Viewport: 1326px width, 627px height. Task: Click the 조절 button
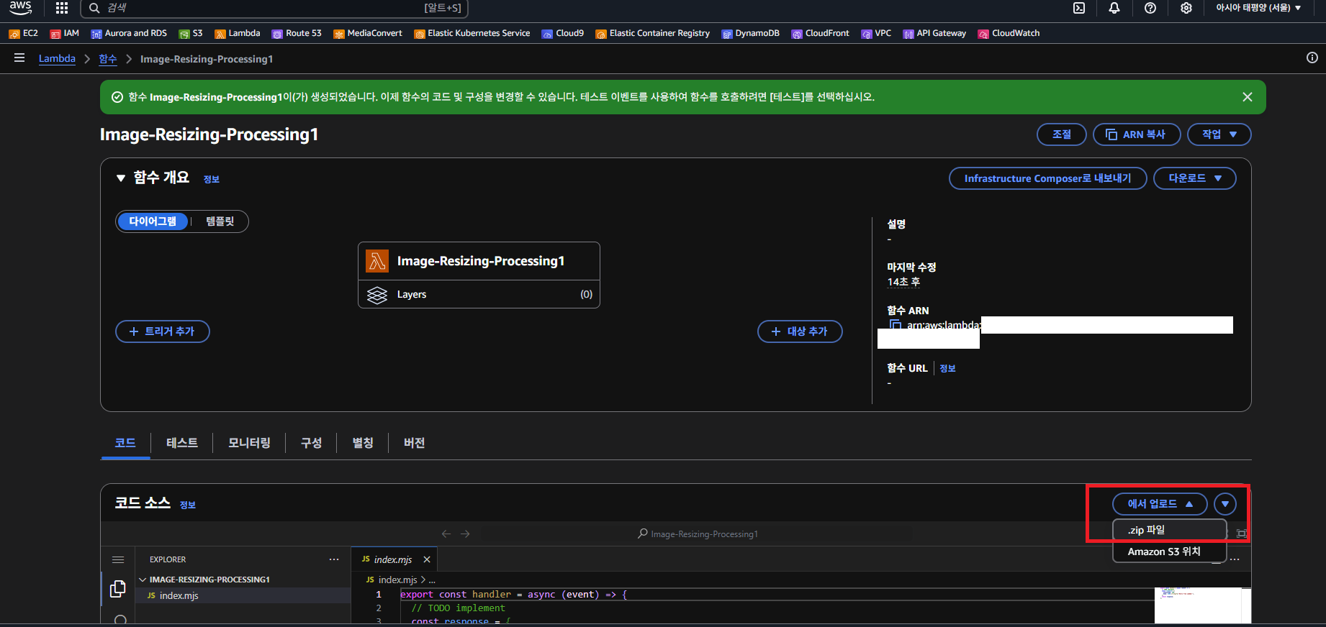1061,134
